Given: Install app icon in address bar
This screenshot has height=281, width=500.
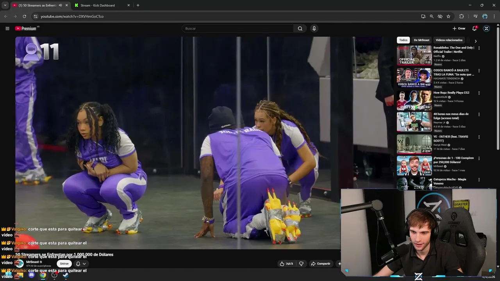Looking at the screenshot, I should point(423,16).
